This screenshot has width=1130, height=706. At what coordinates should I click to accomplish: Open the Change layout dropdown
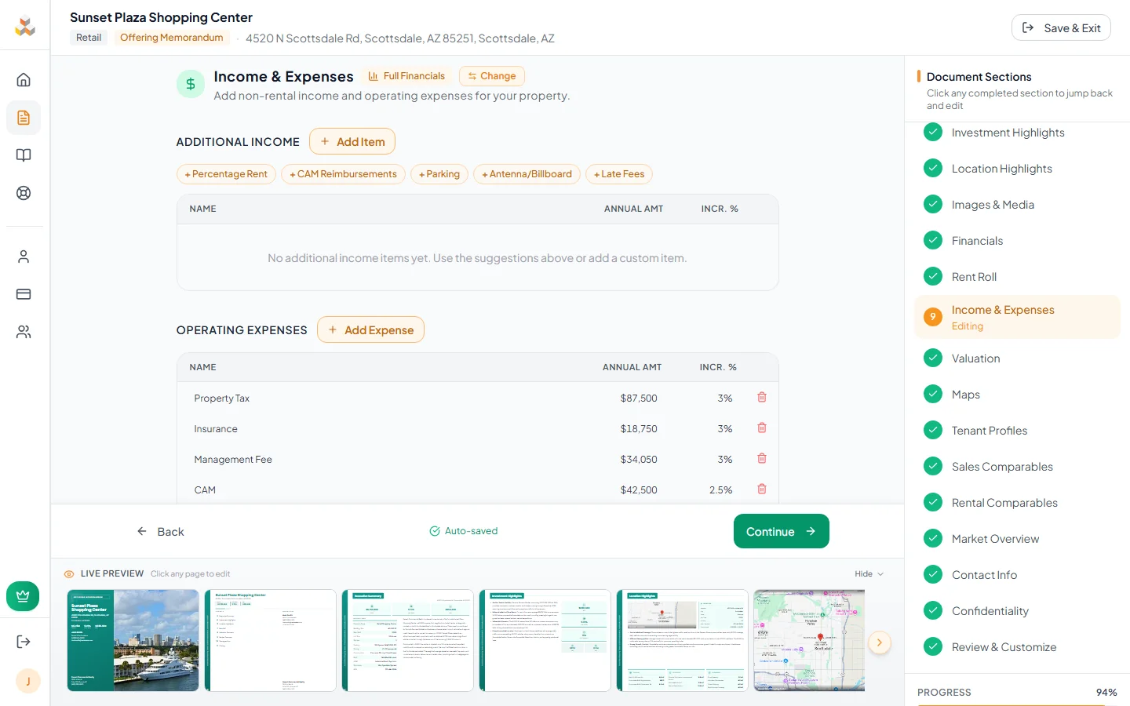click(491, 75)
